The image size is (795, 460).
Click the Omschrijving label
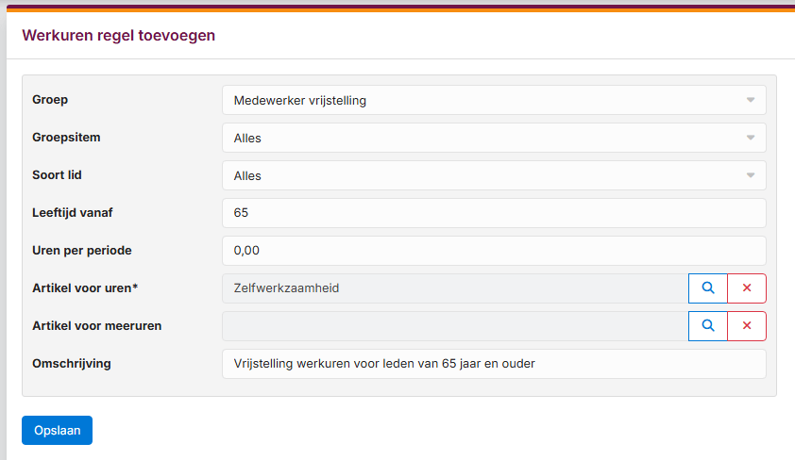tap(72, 363)
